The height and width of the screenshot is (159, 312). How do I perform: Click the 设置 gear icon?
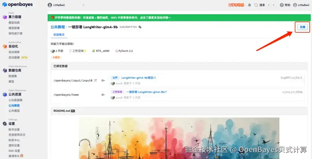click(x=5, y=124)
